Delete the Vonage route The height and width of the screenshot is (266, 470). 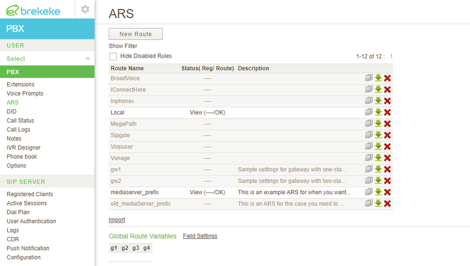(x=387, y=158)
